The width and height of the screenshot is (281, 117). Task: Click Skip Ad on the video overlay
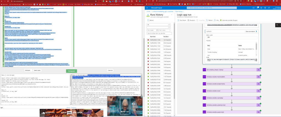point(139,110)
